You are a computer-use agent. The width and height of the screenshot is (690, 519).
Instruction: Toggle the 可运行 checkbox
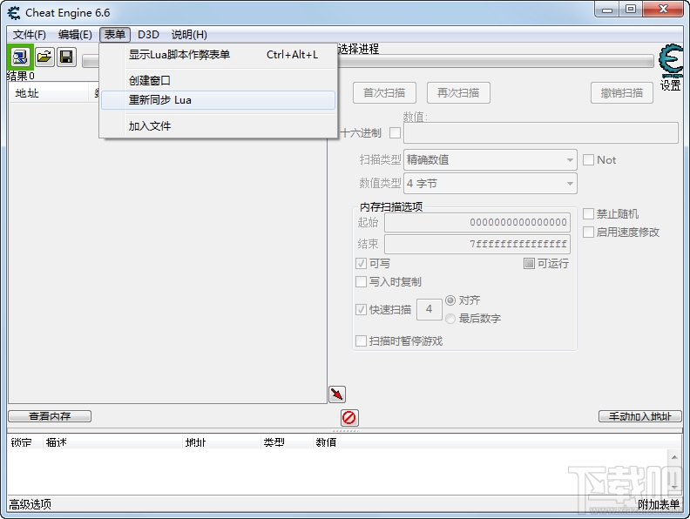pos(529,264)
